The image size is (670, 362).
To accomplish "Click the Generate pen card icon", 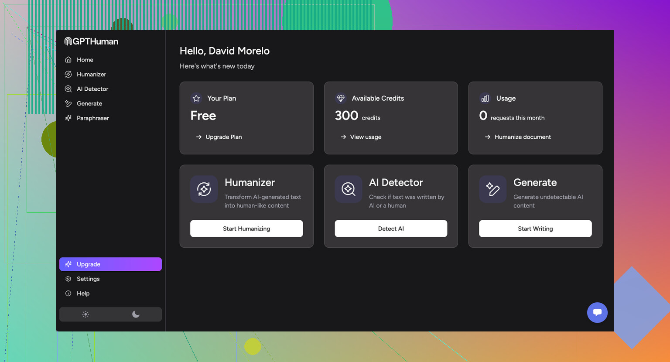I will (492, 189).
